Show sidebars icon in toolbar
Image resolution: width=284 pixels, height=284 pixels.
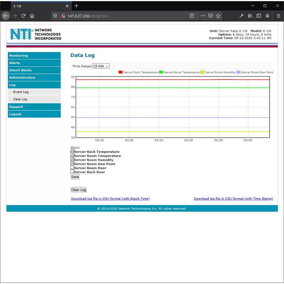(259, 16)
